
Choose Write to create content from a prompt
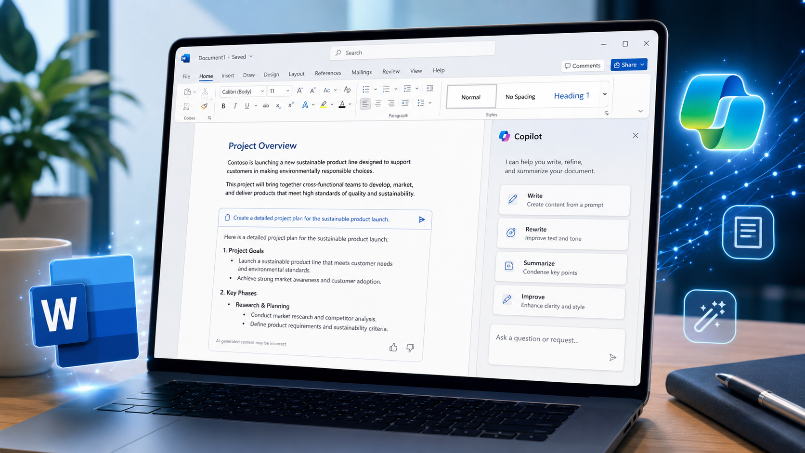coord(565,200)
